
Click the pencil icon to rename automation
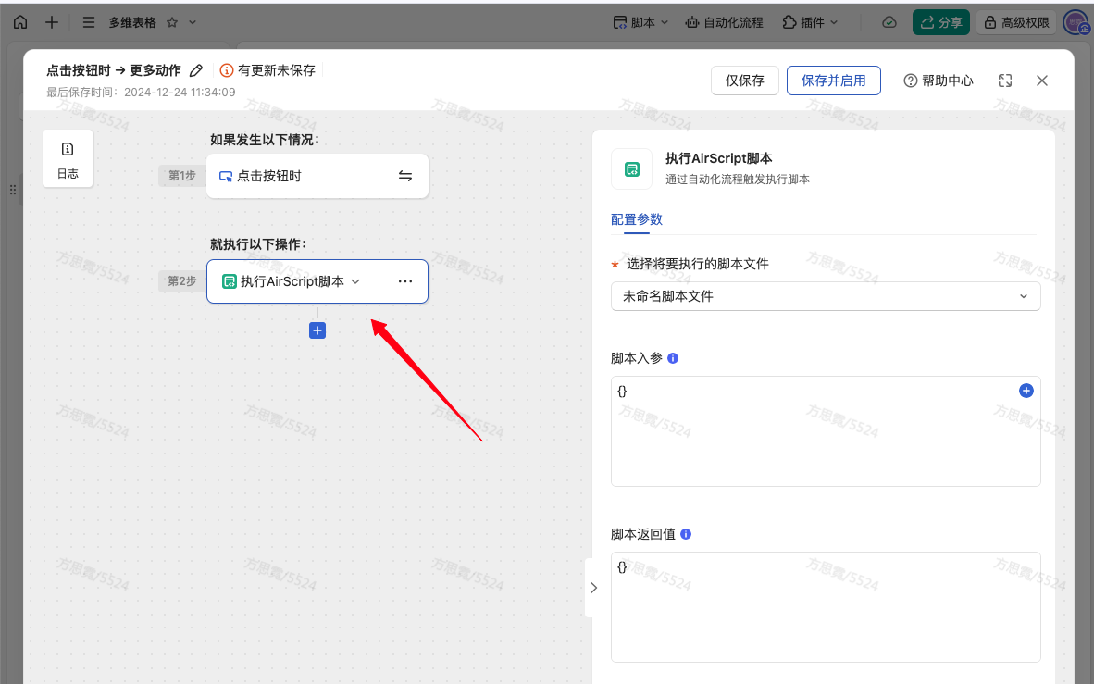[x=195, y=70]
